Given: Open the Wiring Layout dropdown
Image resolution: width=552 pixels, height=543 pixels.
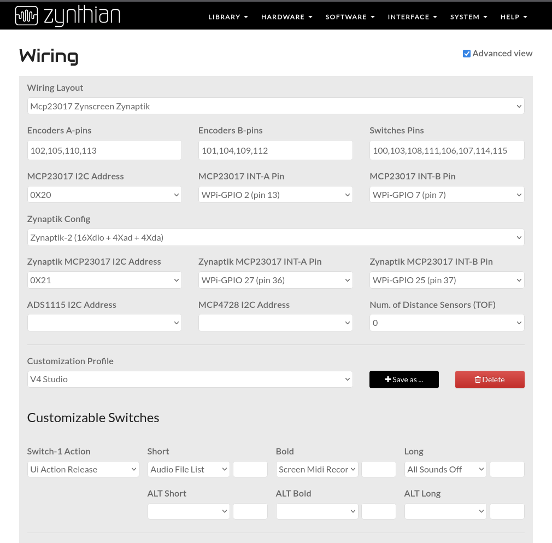Looking at the screenshot, I should coord(275,106).
